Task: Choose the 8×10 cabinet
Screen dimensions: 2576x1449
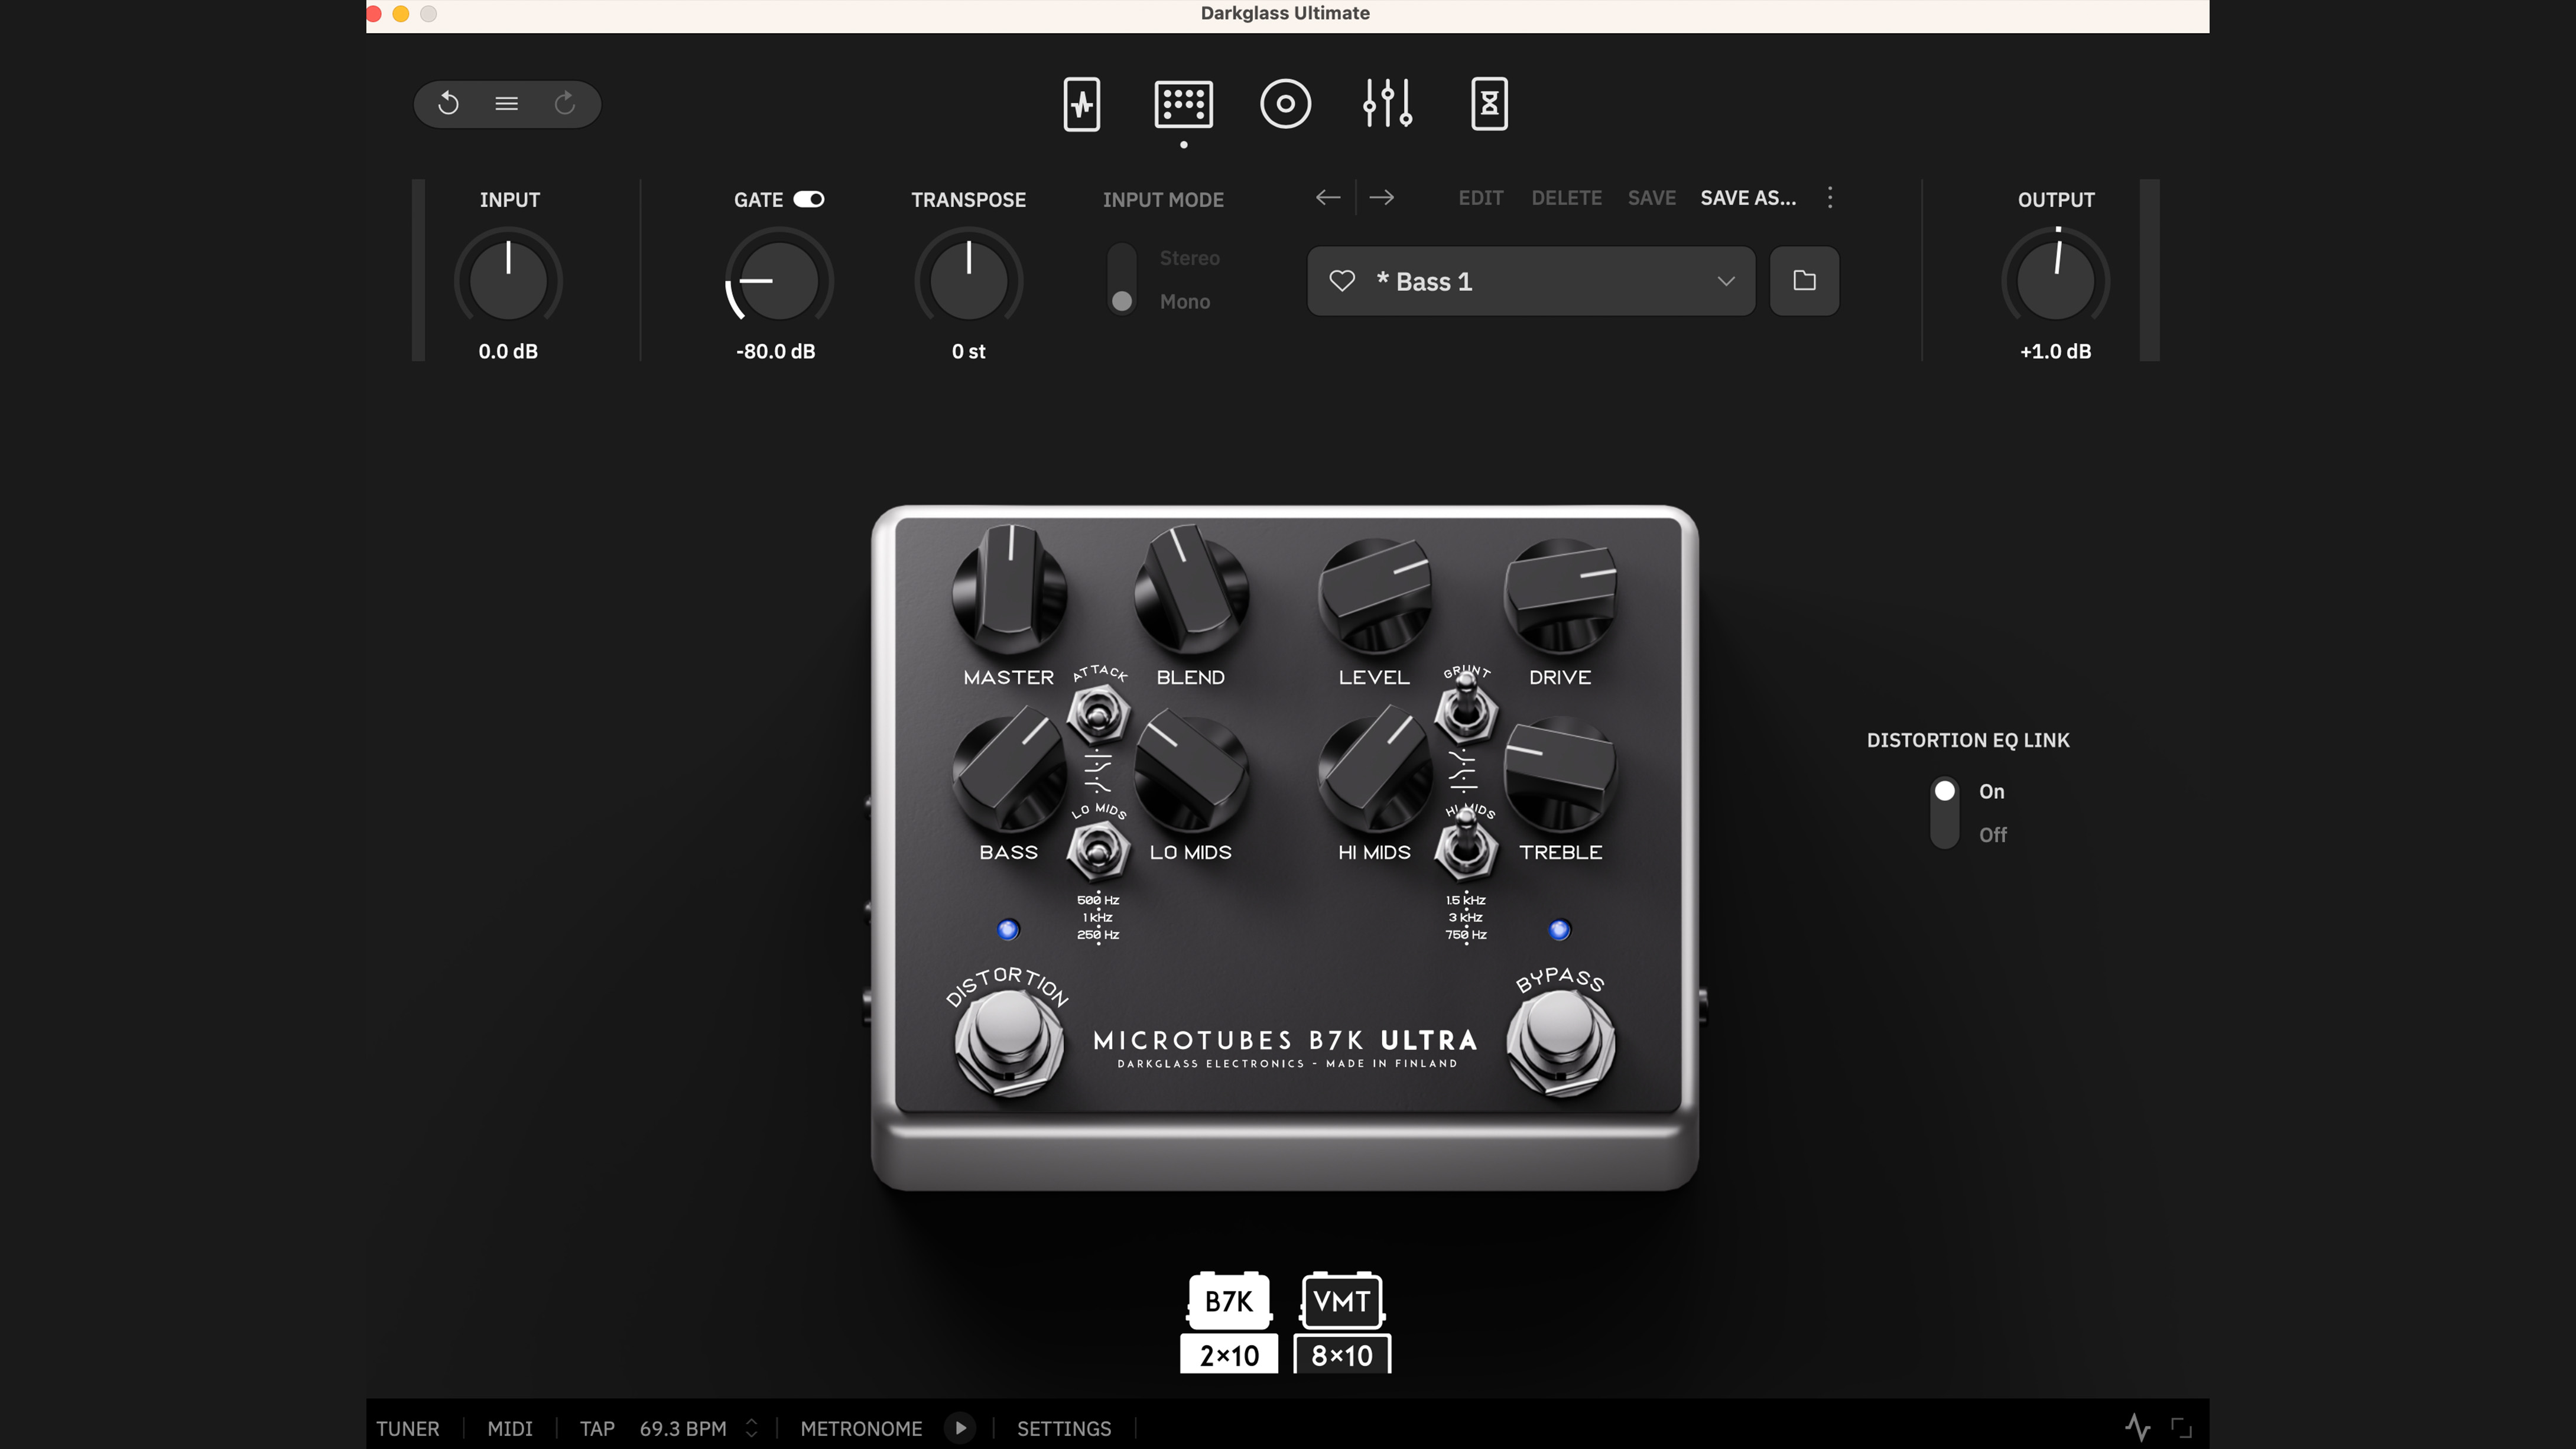Action: coord(1342,1354)
